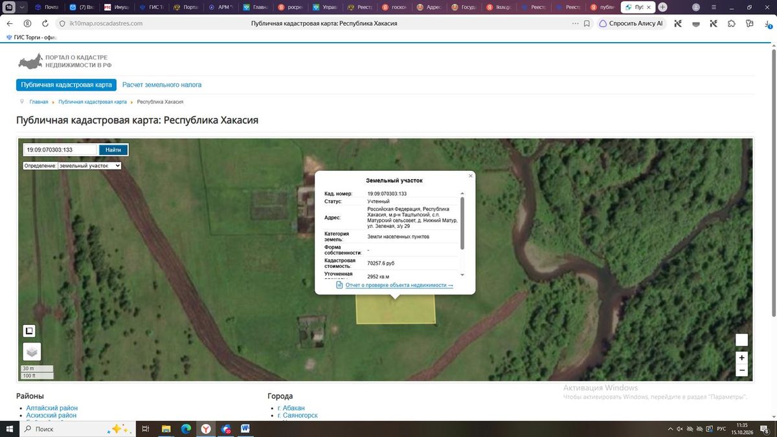Click the popup info vertical scrollbar

coord(462,223)
